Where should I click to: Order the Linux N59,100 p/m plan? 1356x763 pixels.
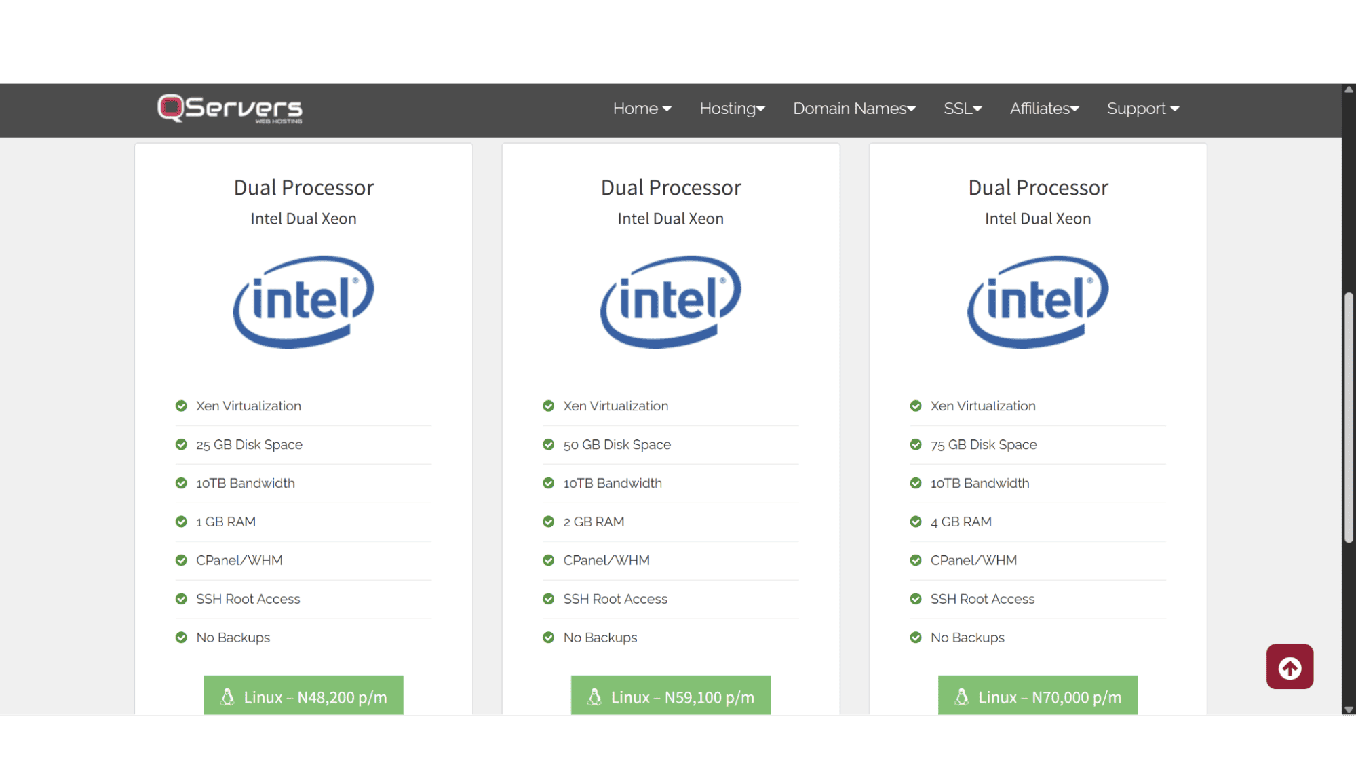pos(671,695)
